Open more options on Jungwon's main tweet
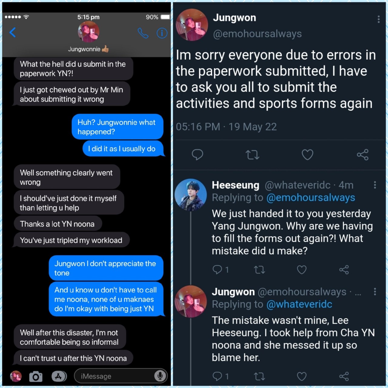388x388 pixels. (379, 19)
